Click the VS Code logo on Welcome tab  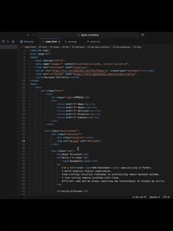click(21, 42)
